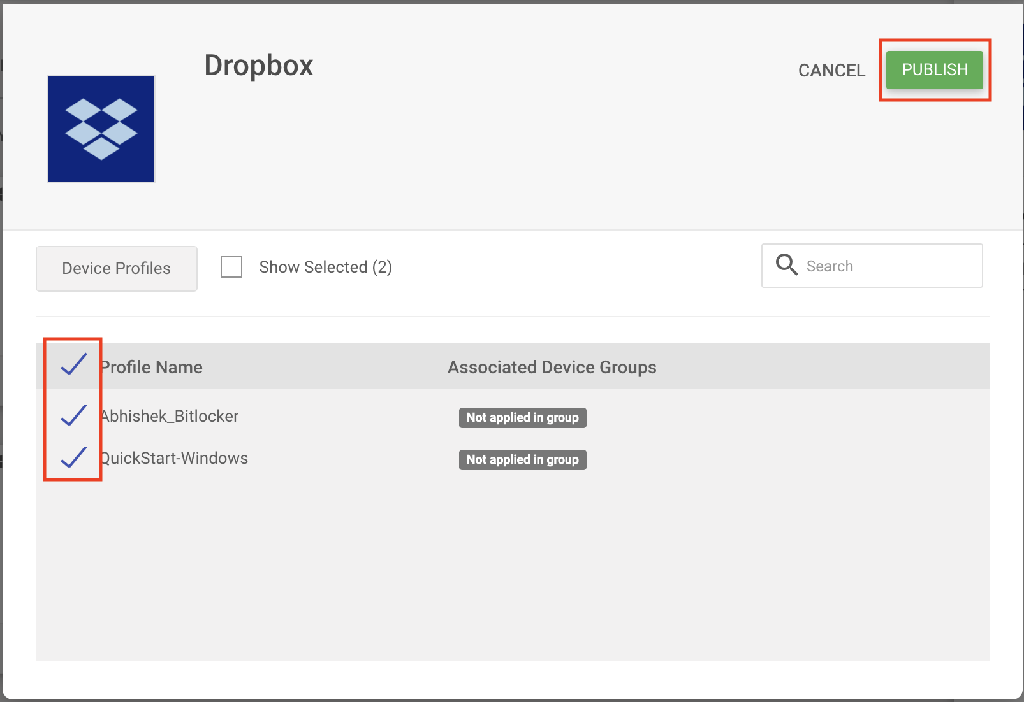The image size is (1024, 702).
Task: Select the QuickStart-Windows profile name
Action: coord(174,458)
